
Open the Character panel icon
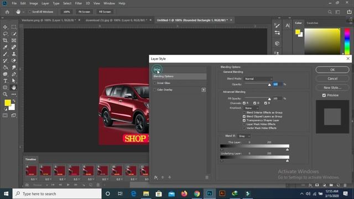(288, 25)
